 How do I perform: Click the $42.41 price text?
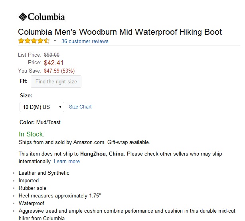click(x=53, y=63)
